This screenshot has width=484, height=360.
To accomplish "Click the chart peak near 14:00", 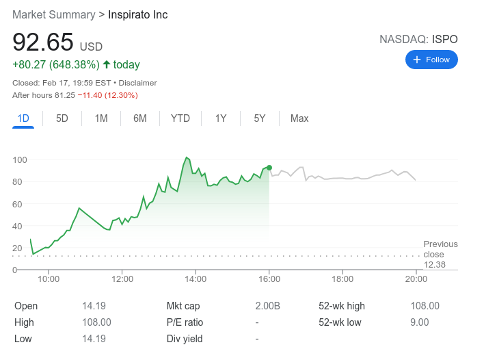I will pos(186,157).
